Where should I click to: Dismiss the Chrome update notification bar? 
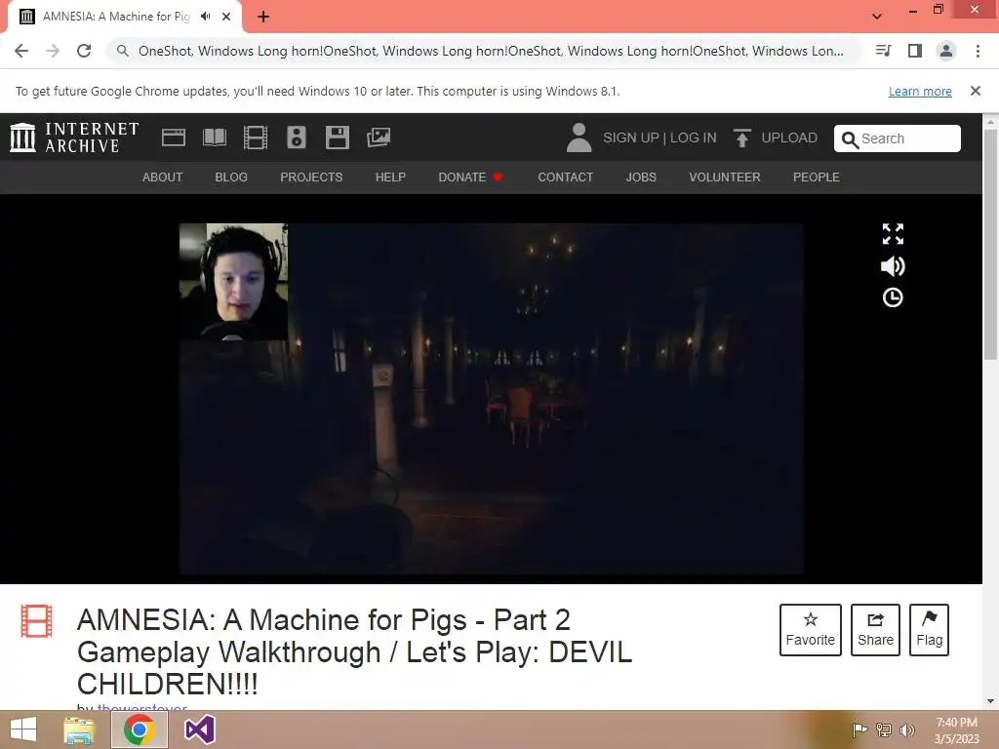click(x=976, y=91)
